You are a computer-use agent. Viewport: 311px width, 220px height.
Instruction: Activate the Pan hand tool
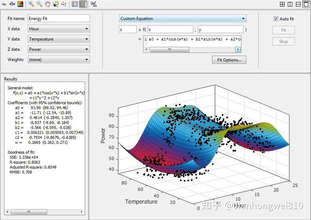pyautogui.click(x=47, y=4)
